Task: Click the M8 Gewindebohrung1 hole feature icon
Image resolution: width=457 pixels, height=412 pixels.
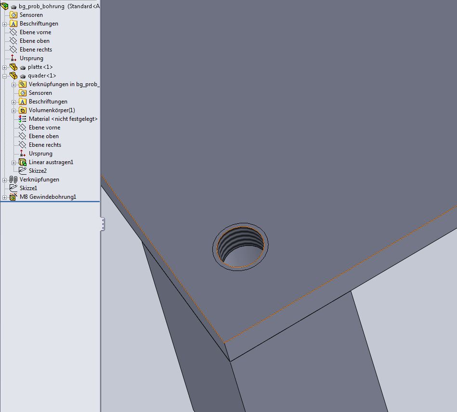Action: [13, 197]
